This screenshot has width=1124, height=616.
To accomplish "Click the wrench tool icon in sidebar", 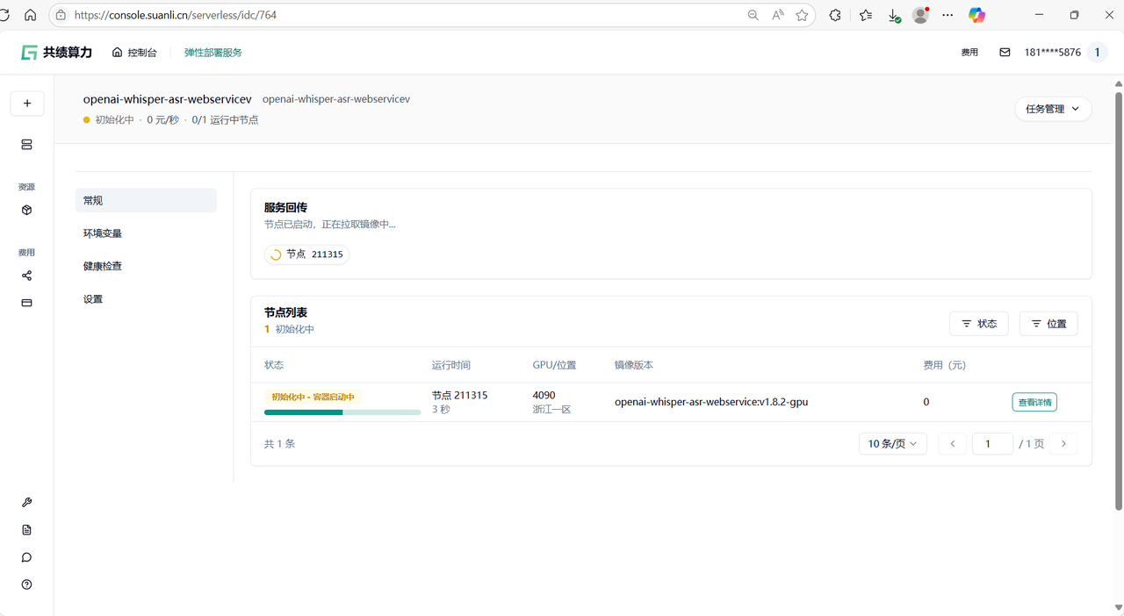I will pos(27,503).
